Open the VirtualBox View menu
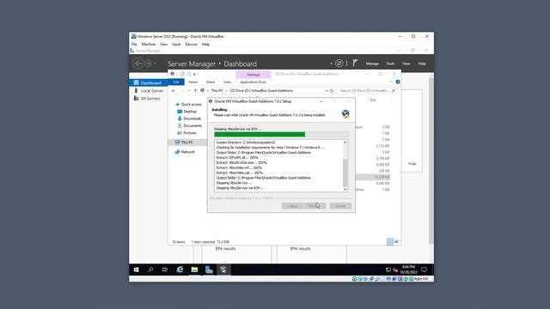The height and width of the screenshot is (309, 550). (163, 45)
